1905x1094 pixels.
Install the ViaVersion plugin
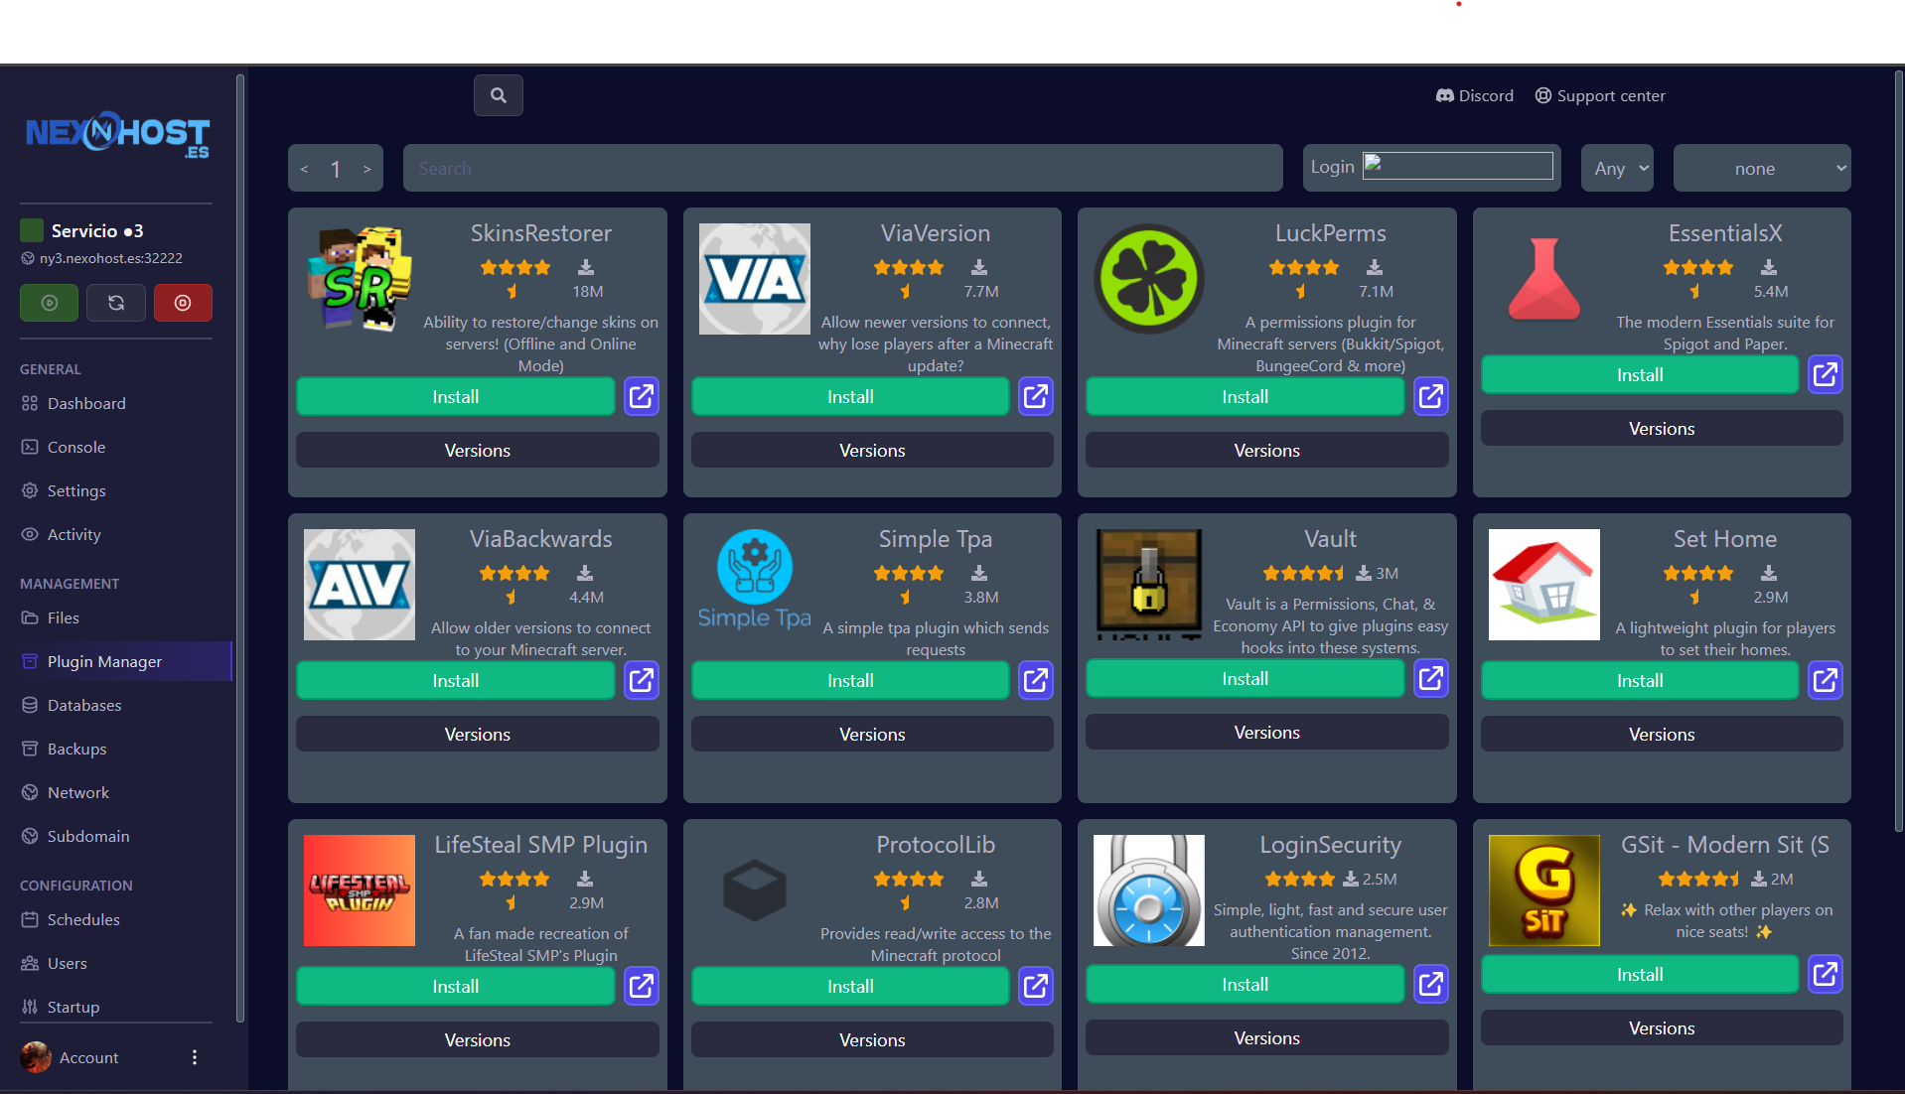[850, 396]
